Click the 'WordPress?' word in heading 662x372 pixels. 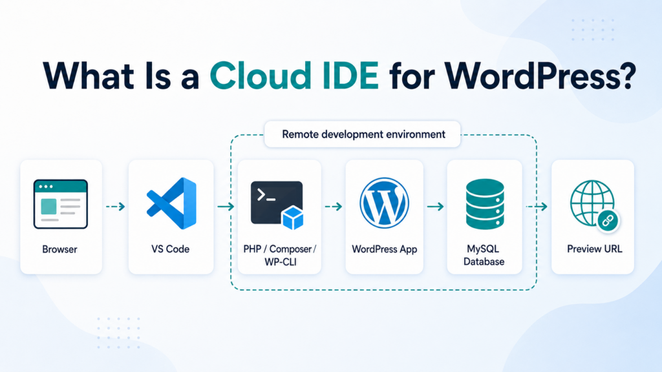pyautogui.click(x=540, y=76)
